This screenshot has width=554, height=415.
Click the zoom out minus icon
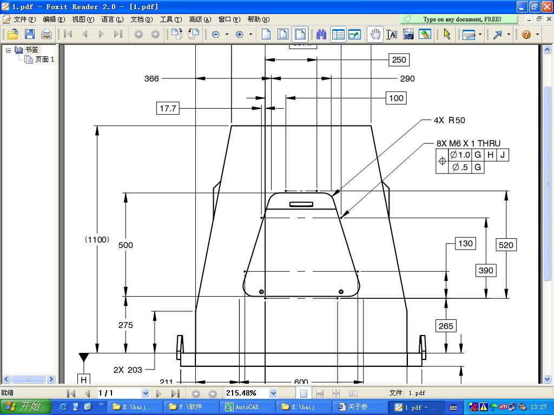216,35
